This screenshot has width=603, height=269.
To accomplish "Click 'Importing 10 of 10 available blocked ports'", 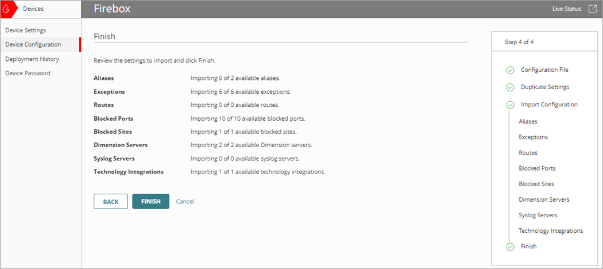I will coord(248,118).
